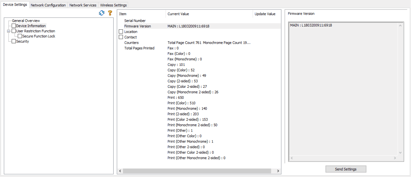The width and height of the screenshot is (411, 177).
Task: Check the User Restriction Function checkbox
Action: [x=14, y=31]
